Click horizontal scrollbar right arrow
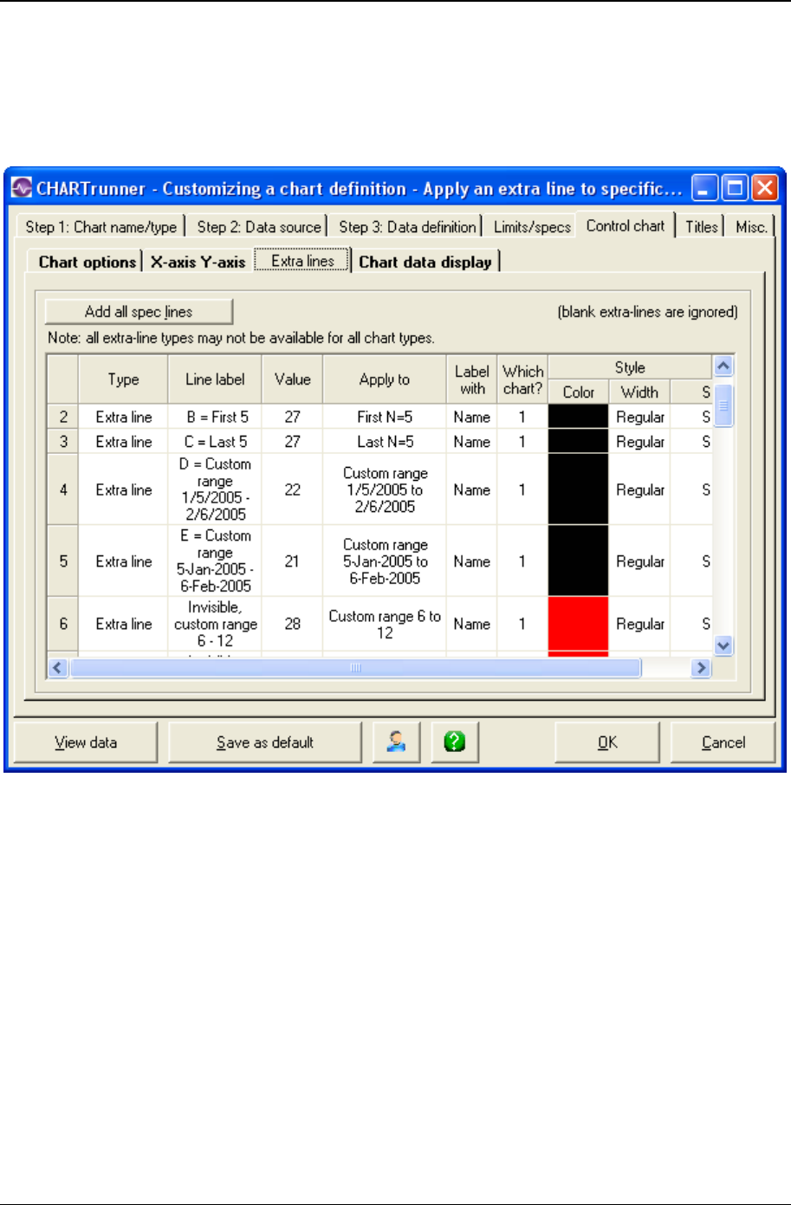 coord(702,668)
